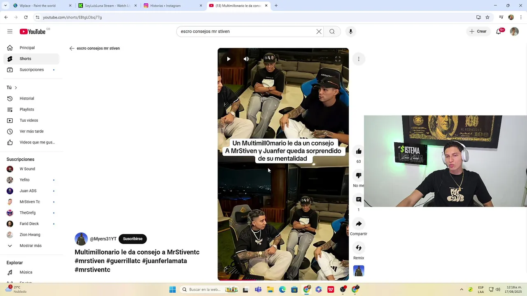Open Microsoft Edge from the taskbar
This screenshot has height=296, width=527.
pyautogui.click(x=282, y=289)
